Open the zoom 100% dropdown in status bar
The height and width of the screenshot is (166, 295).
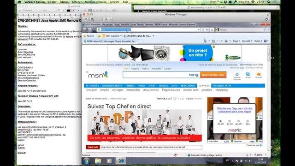(x=266, y=155)
